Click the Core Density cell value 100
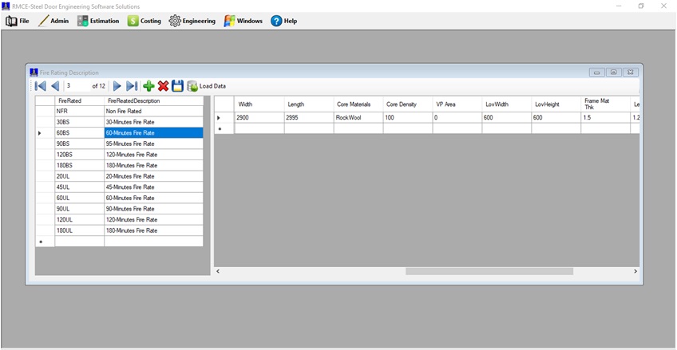This screenshot has height=350, width=677. (x=408, y=118)
